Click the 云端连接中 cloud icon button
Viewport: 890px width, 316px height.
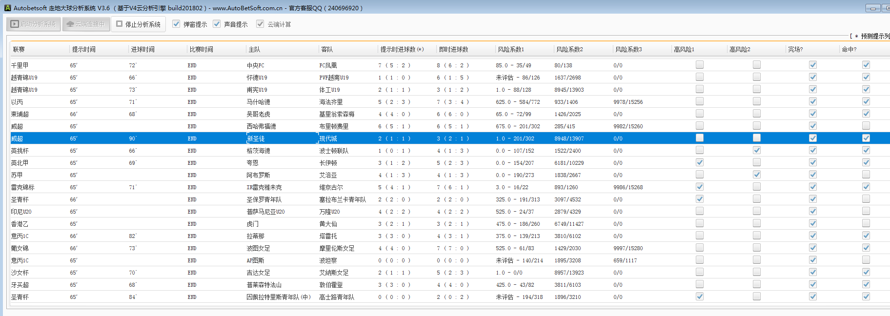tap(85, 24)
